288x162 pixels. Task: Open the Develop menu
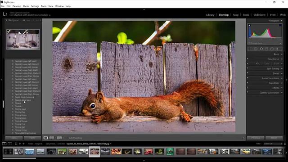(x=17, y=6)
